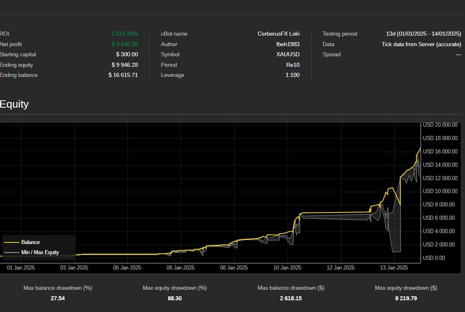Viewport: 465px width, 312px height.
Task: Click the cBot name CerberusFX Loki
Action: tap(278, 34)
